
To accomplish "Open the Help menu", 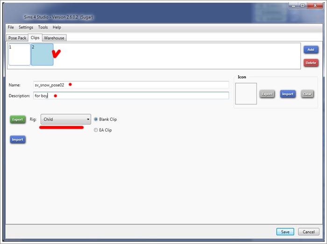I will coord(57,28).
